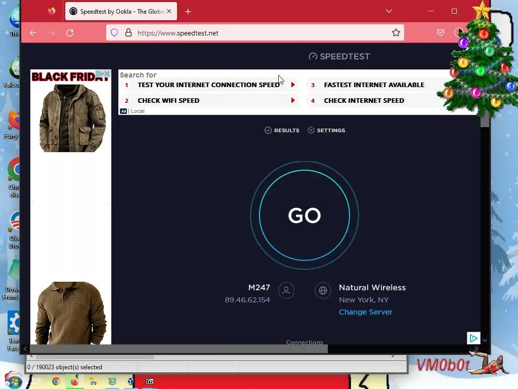Viewport: 518px width, 389px height.
Task: Open the shield tracking protection icon
Action: pyautogui.click(x=114, y=33)
